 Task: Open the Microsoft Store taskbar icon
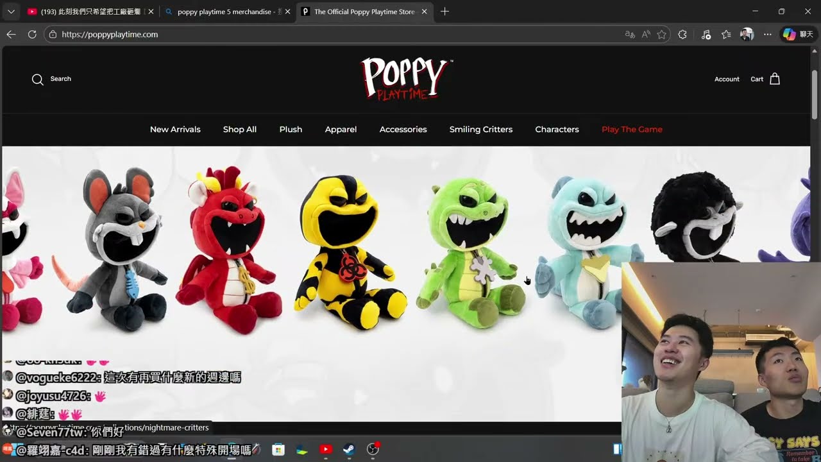278,449
